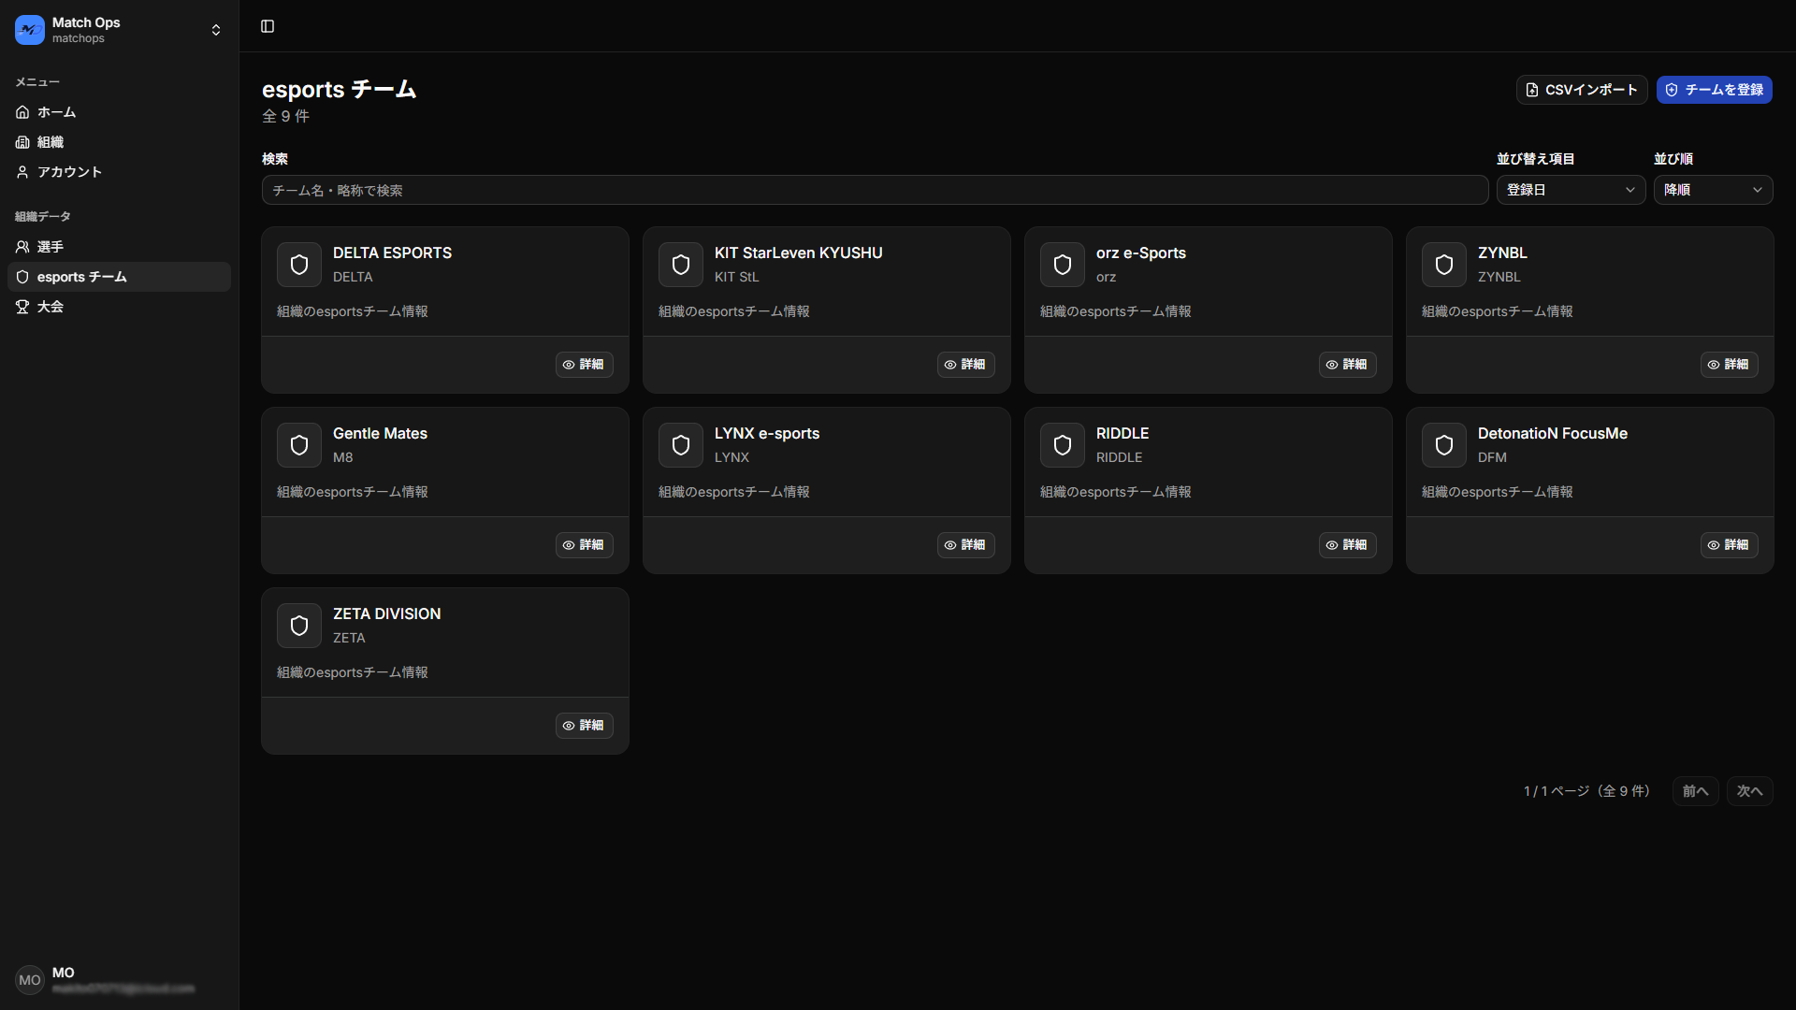Go to previous page with 前へ
The width and height of the screenshot is (1796, 1010).
point(1695,791)
